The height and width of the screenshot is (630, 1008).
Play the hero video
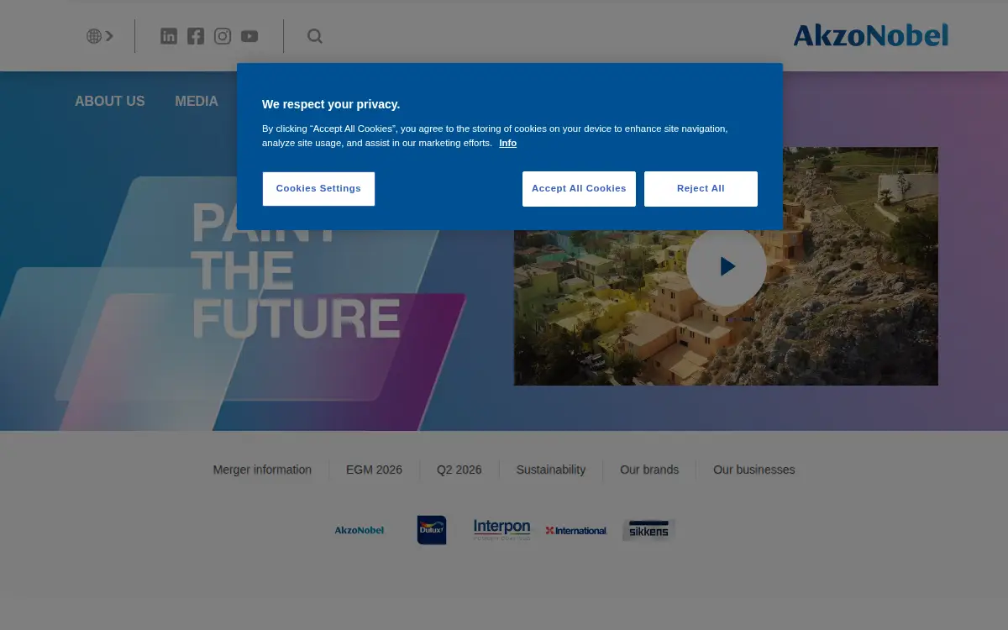pyautogui.click(x=727, y=266)
